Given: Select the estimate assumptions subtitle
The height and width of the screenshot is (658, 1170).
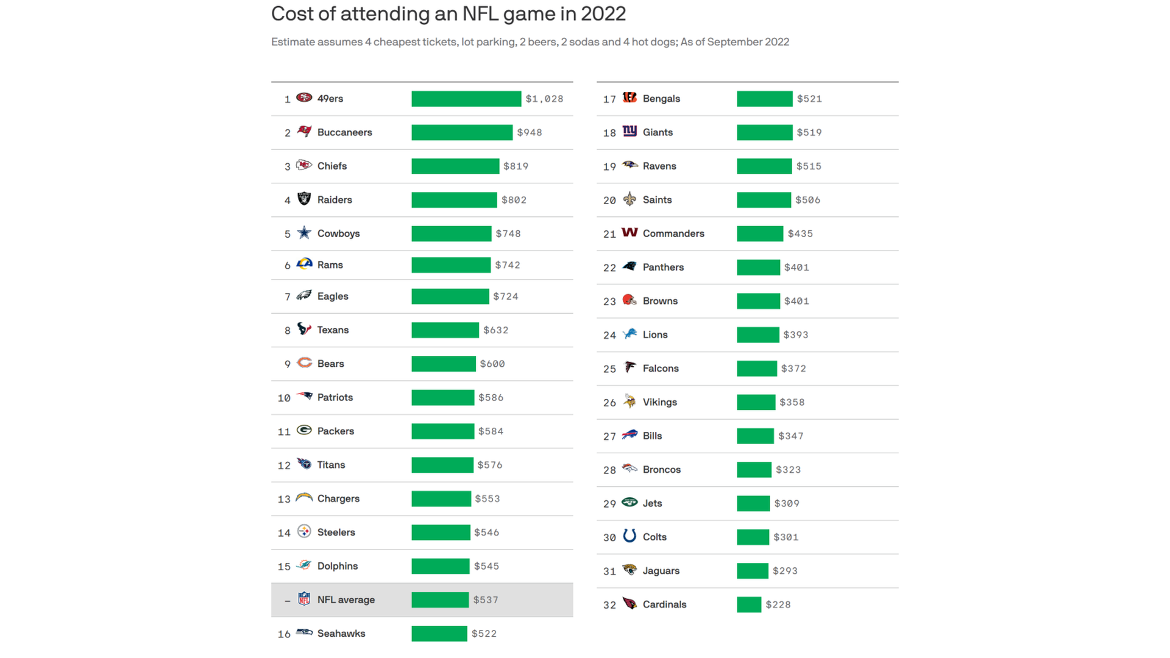Looking at the screenshot, I should click(530, 41).
